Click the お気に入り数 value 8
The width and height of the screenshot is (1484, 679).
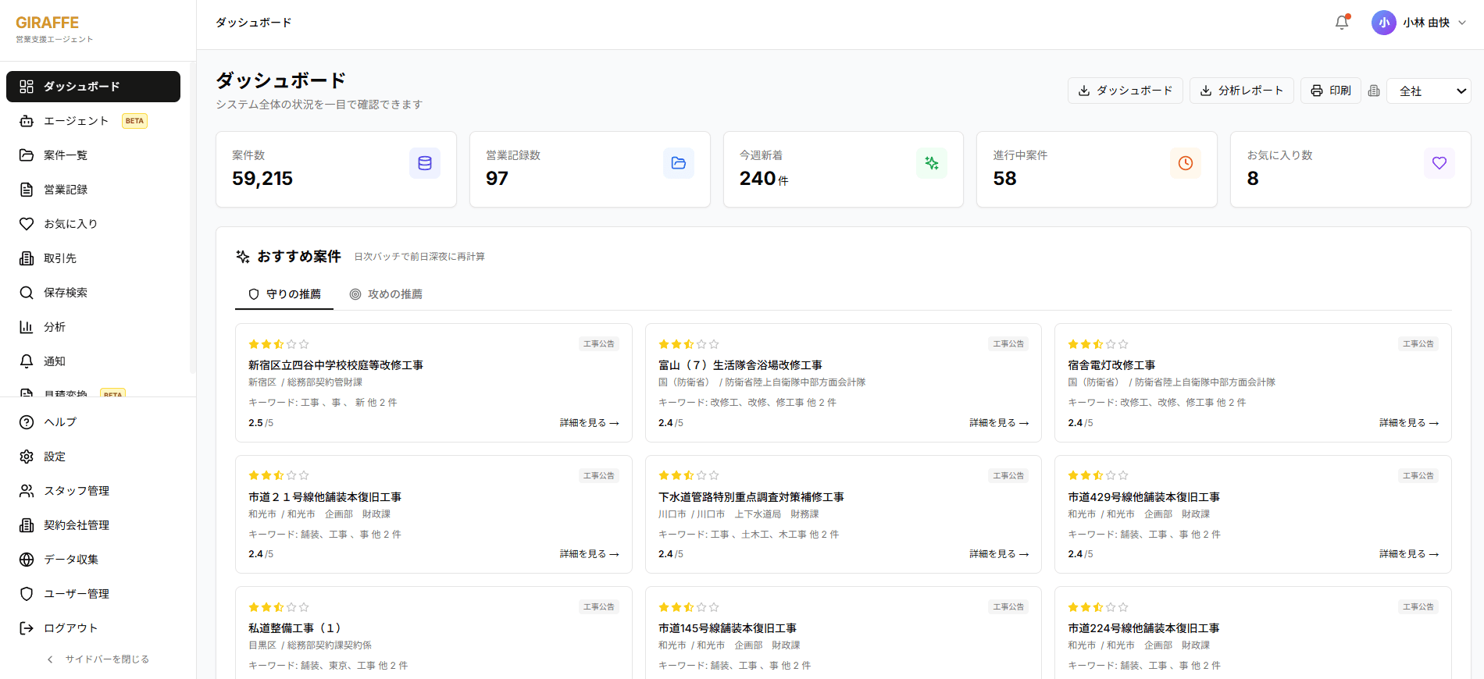point(1253,179)
